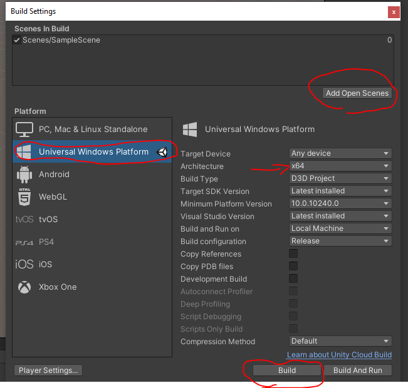Click the Unity logo beside Universal Windows Platform
Viewport: 408px width, 388px height.
click(x=162, y=152)
